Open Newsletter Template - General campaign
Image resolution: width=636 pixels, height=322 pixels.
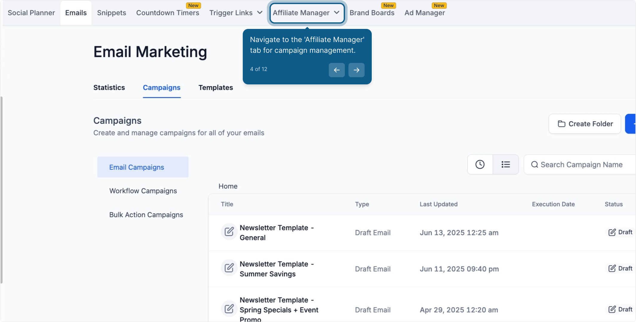click(277, 233)
